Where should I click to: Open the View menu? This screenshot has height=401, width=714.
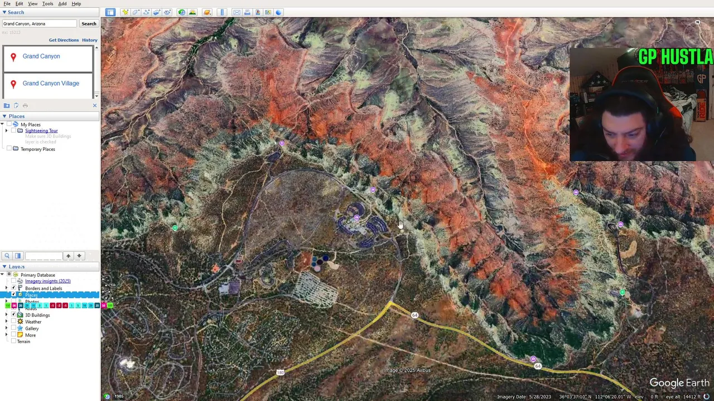click(33, 4)
